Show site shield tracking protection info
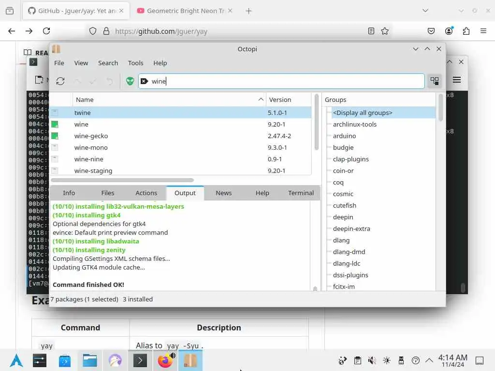The height and width of the screenshot is (371, 495). (92, 31)
